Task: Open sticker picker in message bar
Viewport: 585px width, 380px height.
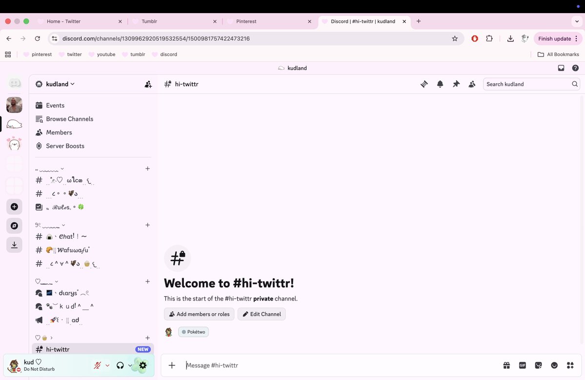Action: [538, 365]
